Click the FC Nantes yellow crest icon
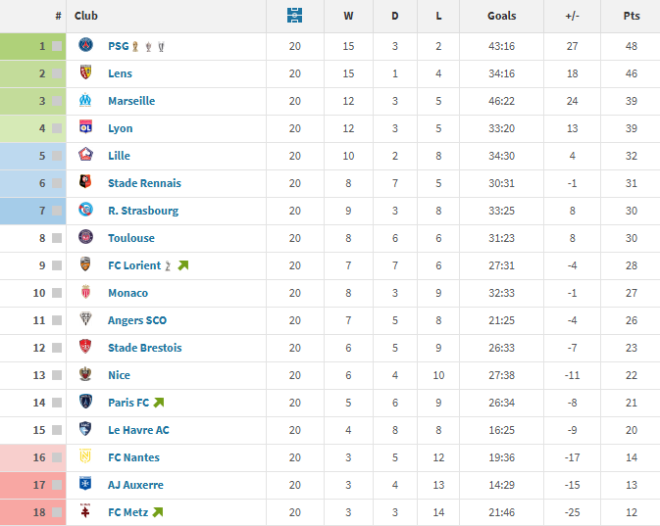The height and width of the screenshot is (526, 660). (x=86, y=457)
